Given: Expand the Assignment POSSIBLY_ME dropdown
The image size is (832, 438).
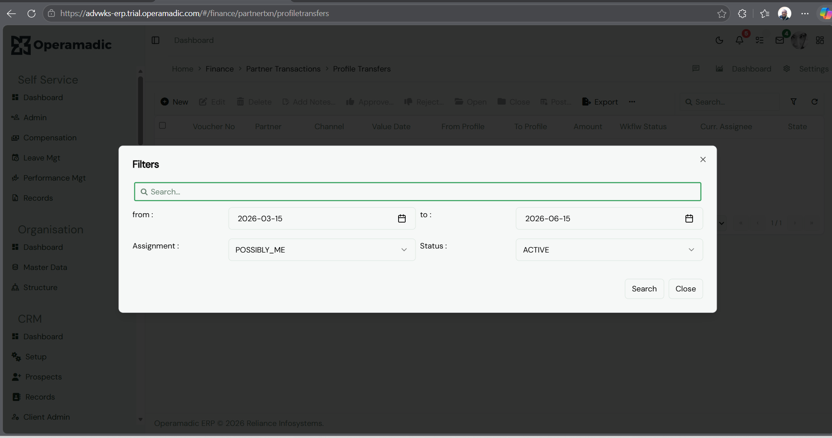Looking at the screenshot, I should pos(322,250).
